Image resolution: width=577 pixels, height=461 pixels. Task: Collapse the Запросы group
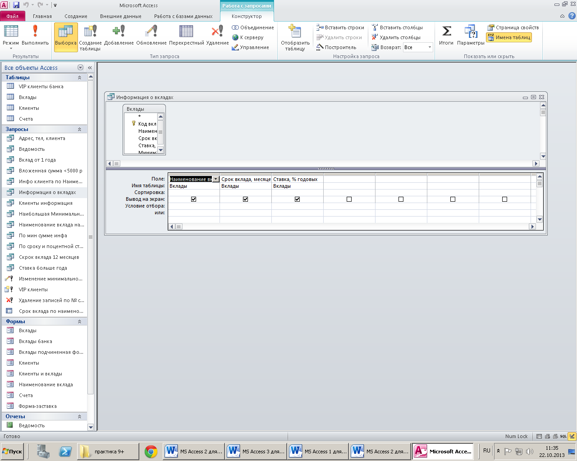tap(80, 129)
